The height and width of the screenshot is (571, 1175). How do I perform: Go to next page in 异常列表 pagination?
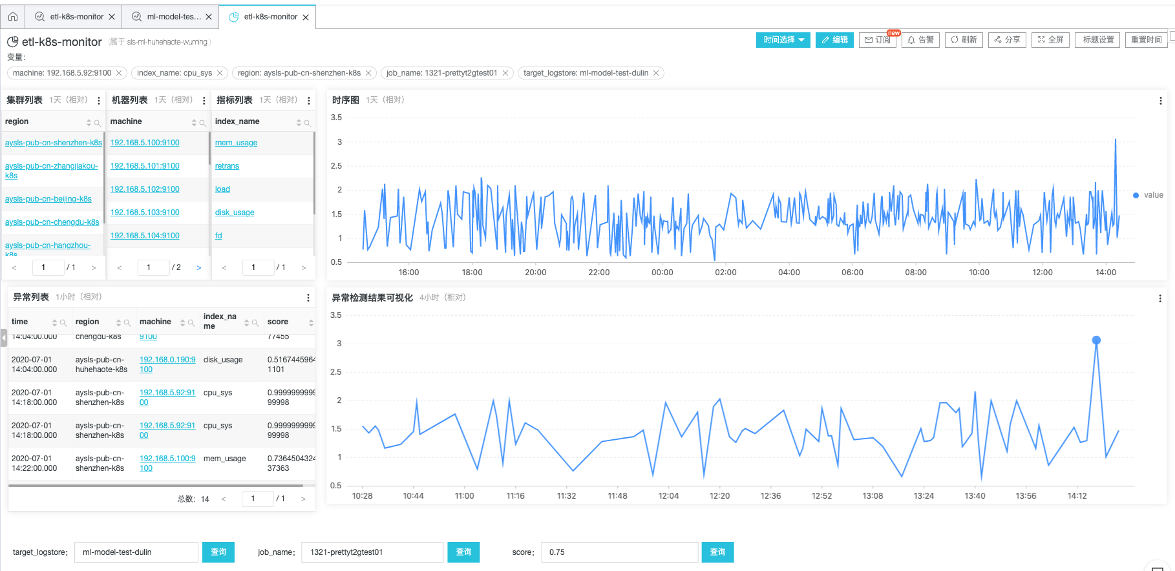pos(303,499)
